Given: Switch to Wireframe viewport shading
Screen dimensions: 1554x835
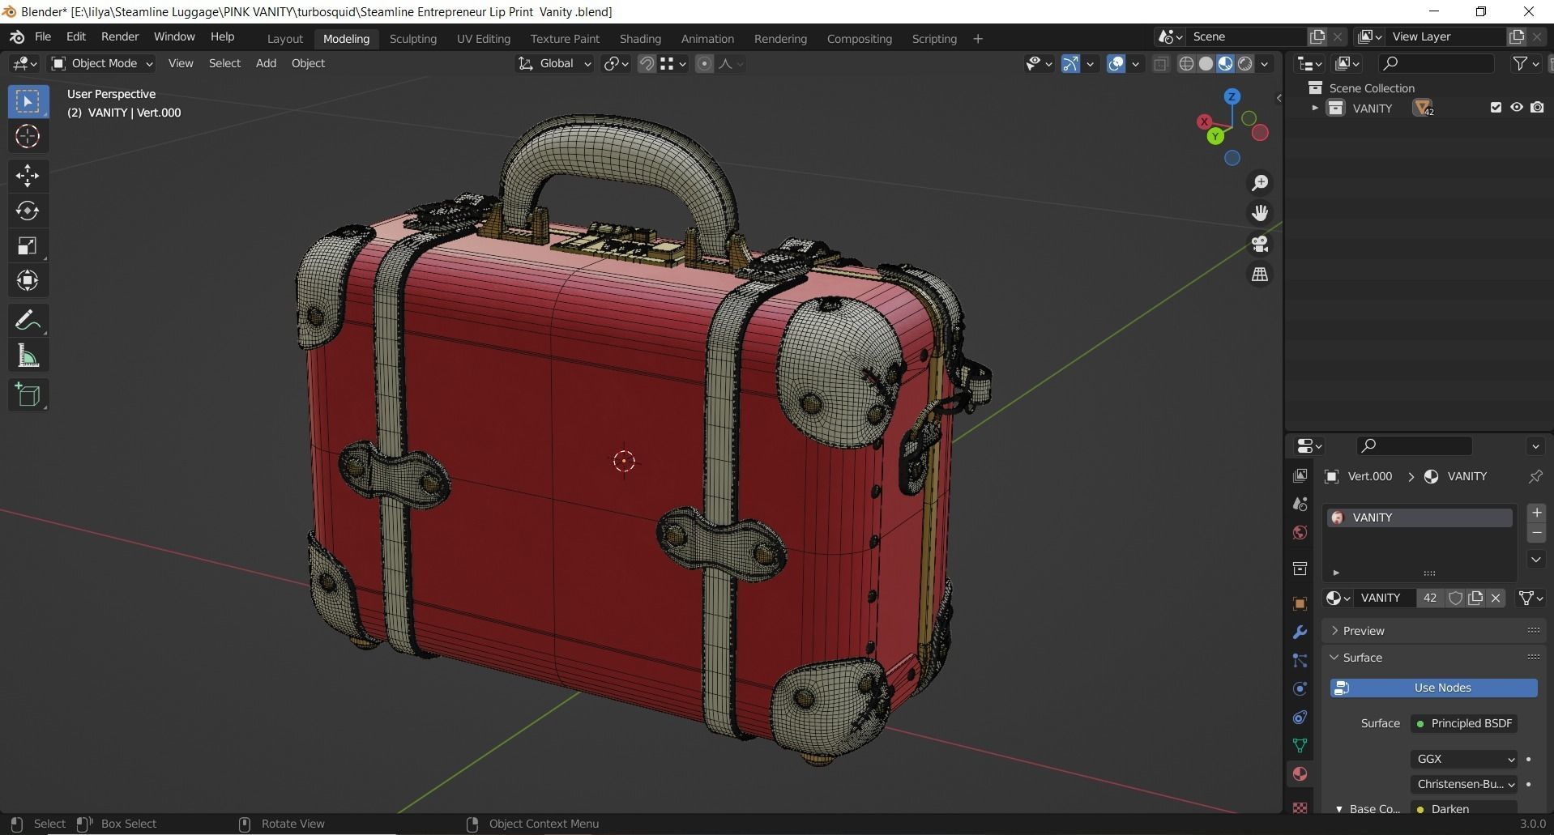Looking at the screenshot, I should tap(1186, 63).
